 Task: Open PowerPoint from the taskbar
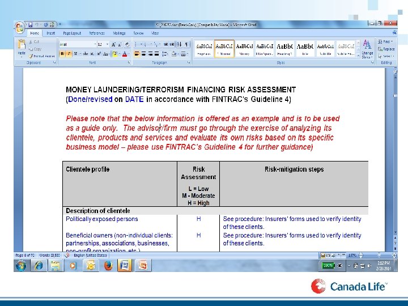(143, 266)
